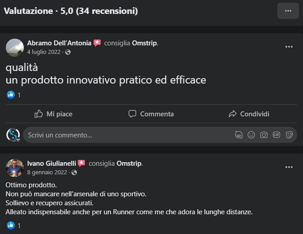Open options for Ivano Giulianelli's review

tap(289, 167)
